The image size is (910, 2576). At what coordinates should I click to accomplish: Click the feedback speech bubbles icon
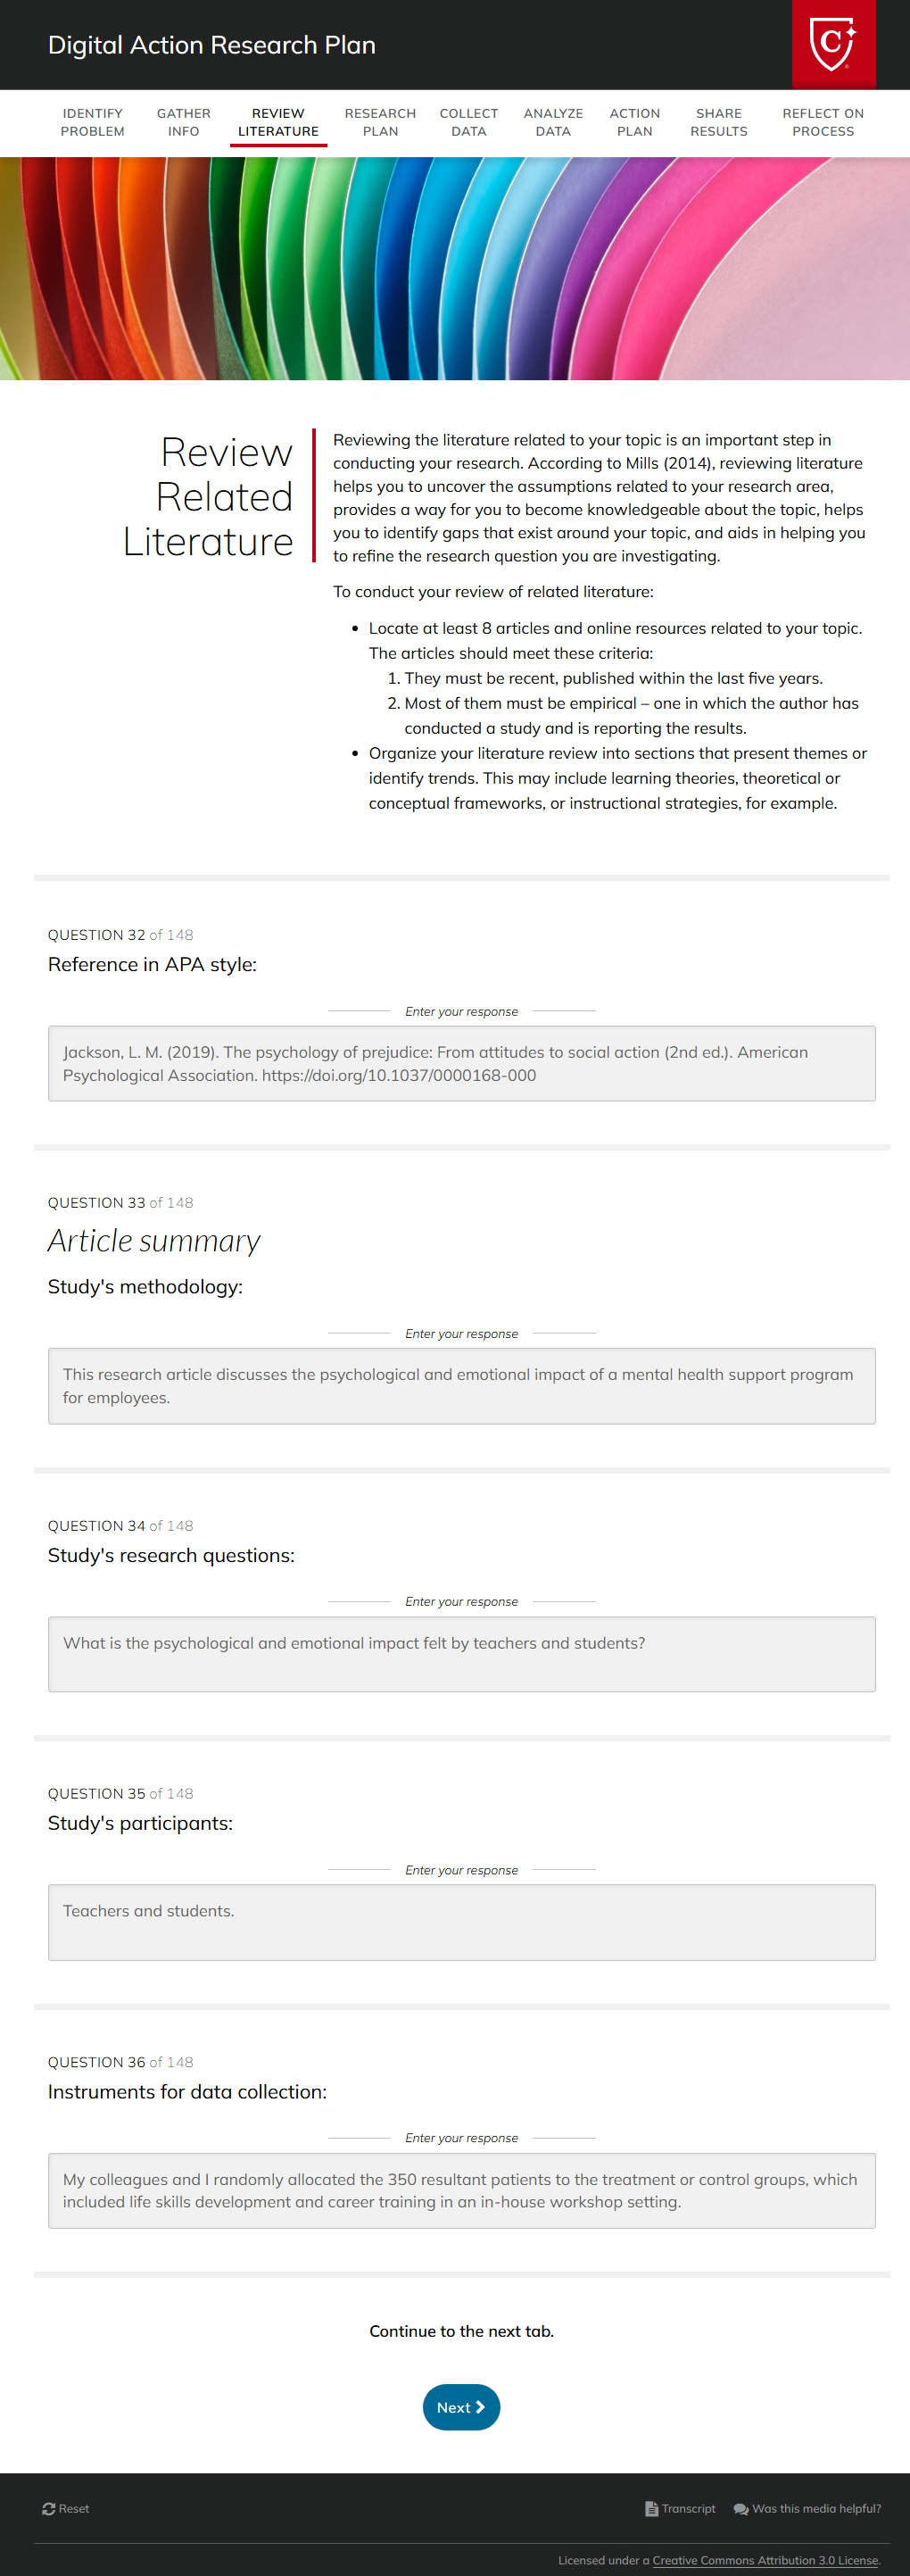[x=741, y=2508]
